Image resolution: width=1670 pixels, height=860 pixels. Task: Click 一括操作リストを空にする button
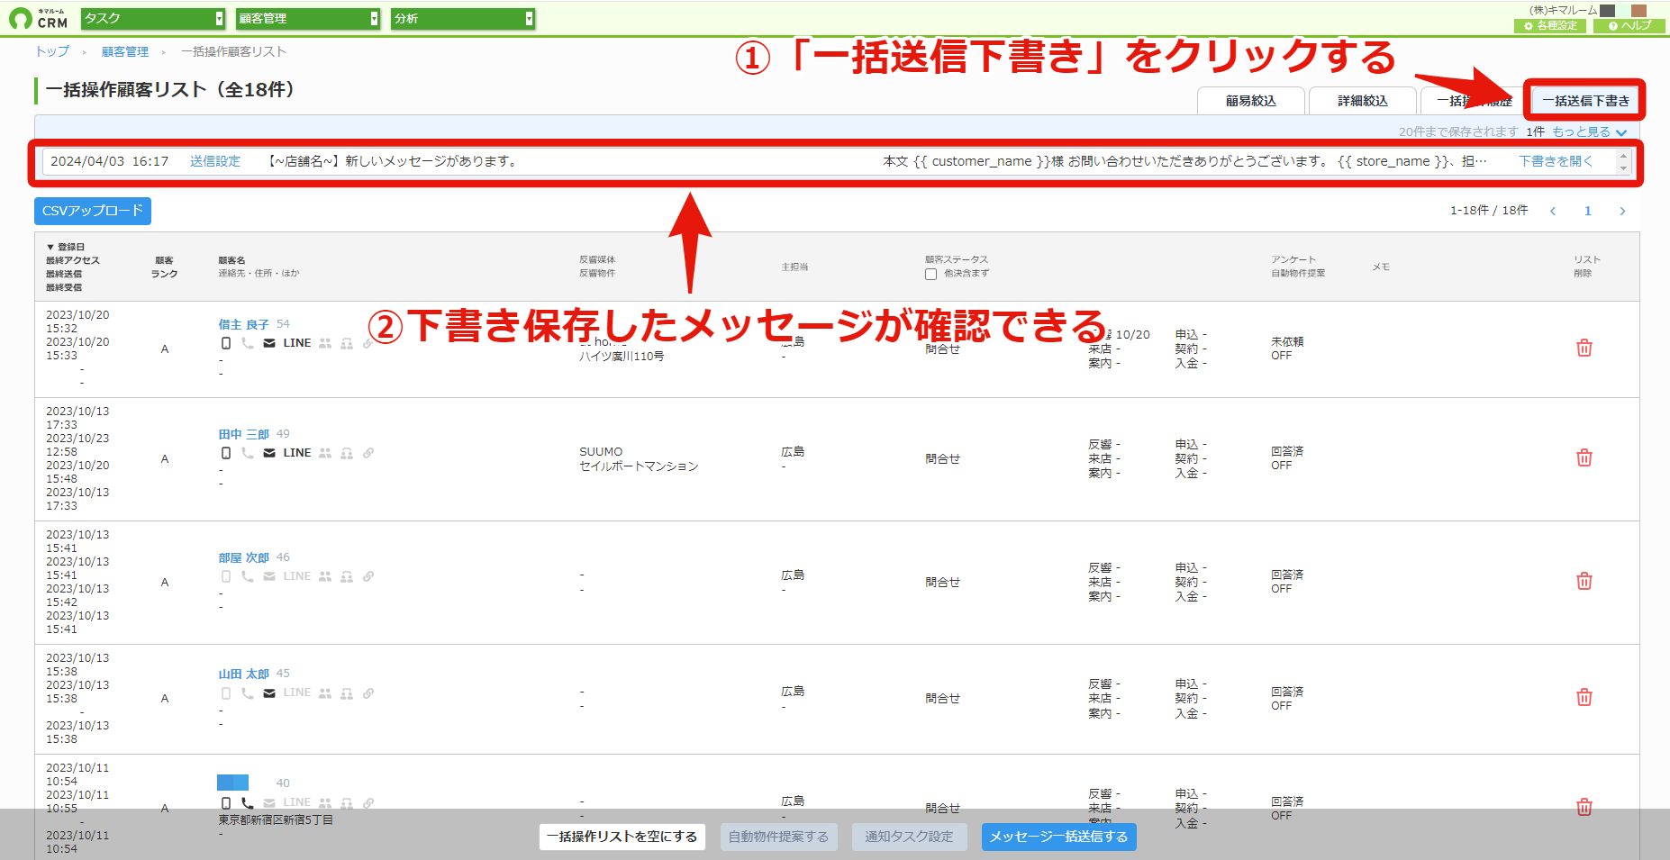point(622,837)
